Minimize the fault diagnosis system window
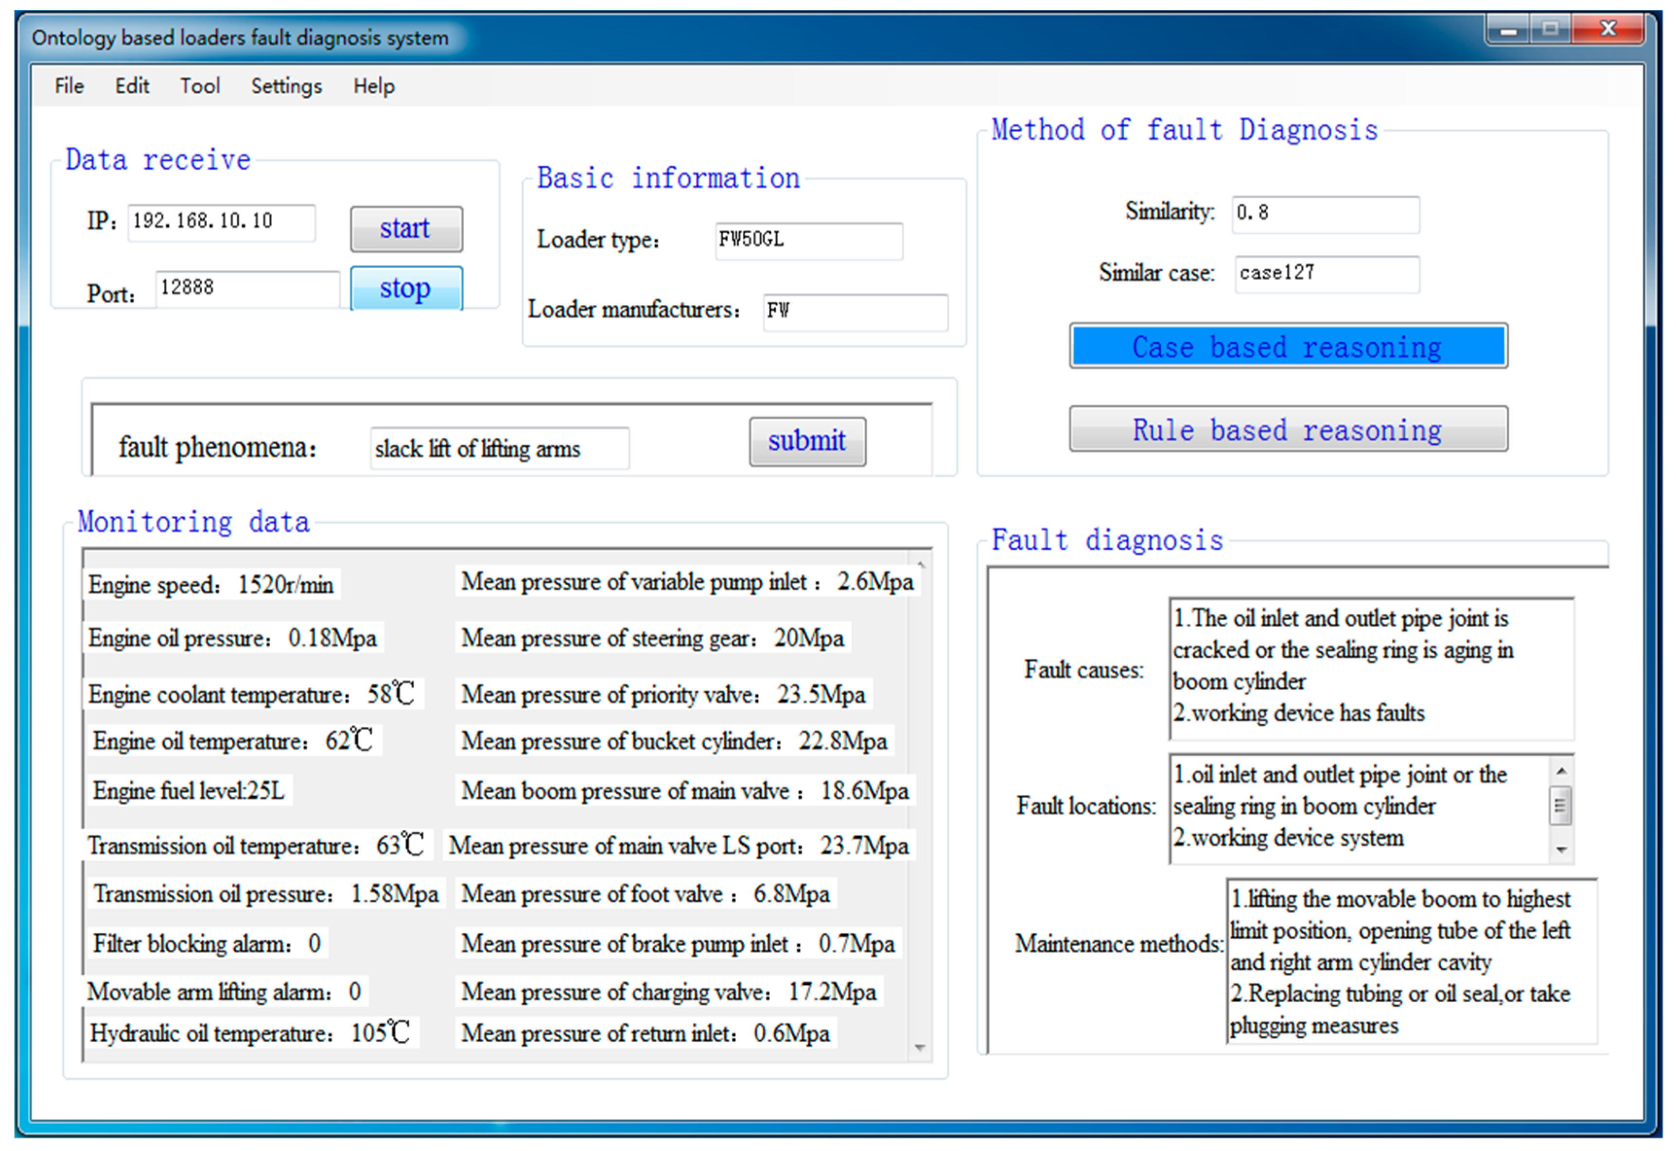Screen dimensions: 1676x1151 pyautogui.click(x=1509, y=30)
